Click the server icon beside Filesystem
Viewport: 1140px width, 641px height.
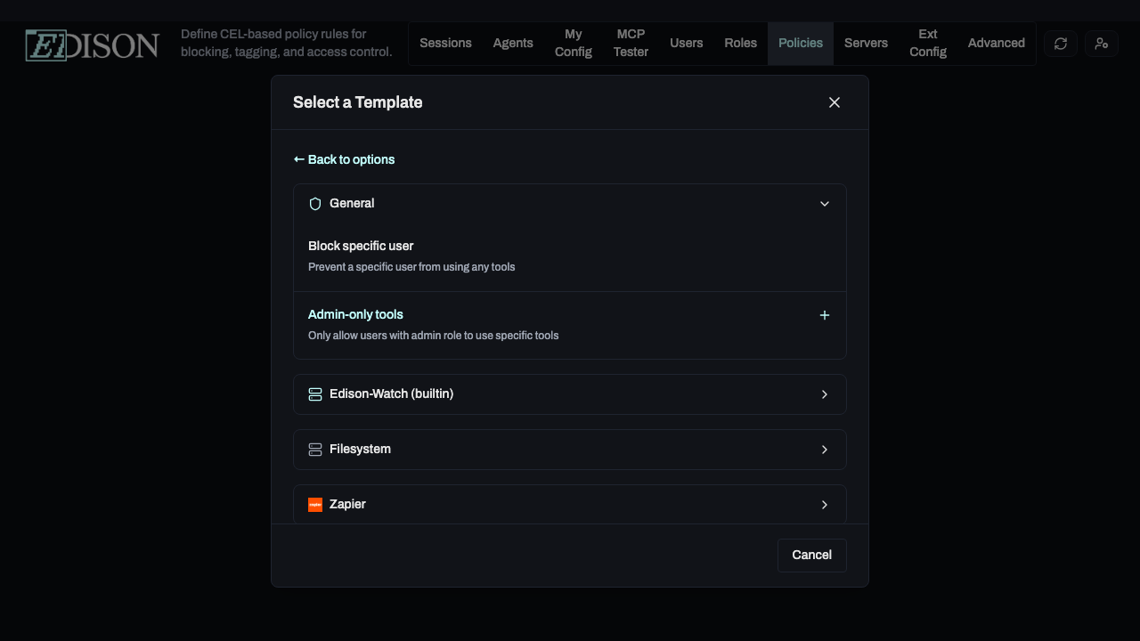point(315,449)
